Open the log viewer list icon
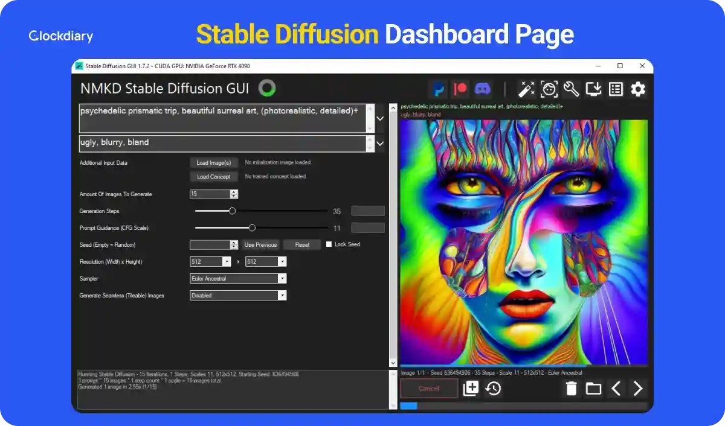The height and width of the screenshot is (426, 725). tap(616, 89)
